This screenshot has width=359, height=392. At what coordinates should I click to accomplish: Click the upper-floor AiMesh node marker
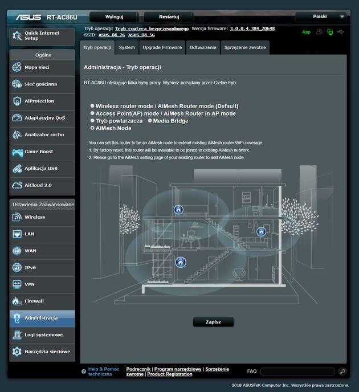pos(178,210)
